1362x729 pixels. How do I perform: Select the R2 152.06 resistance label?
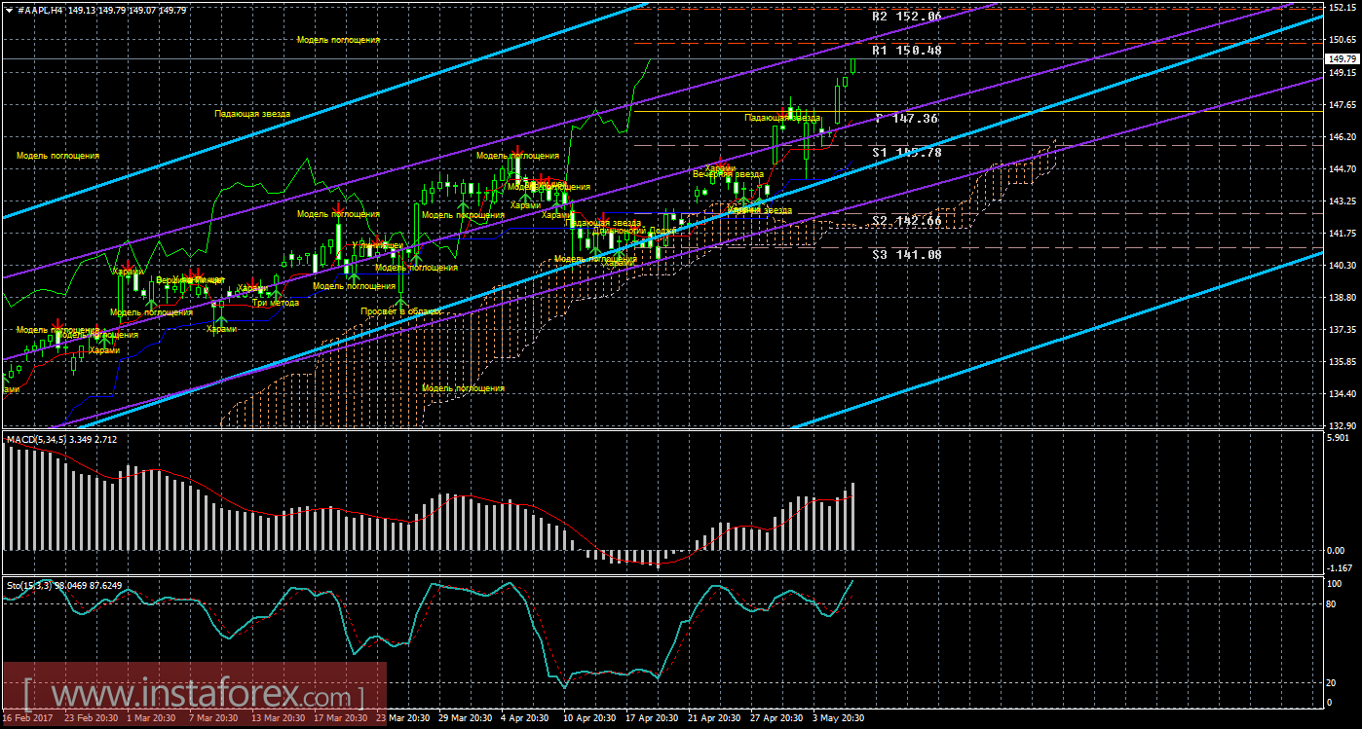pyautogui.click(x=906, y=18)
